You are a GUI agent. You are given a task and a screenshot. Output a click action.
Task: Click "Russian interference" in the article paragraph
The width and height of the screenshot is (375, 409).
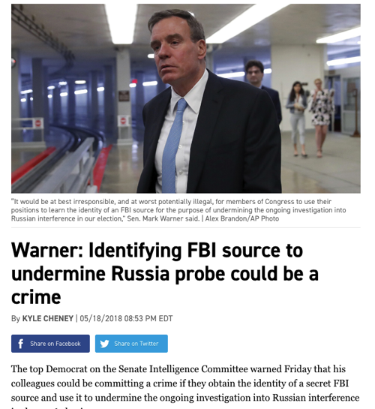(316, 398)
